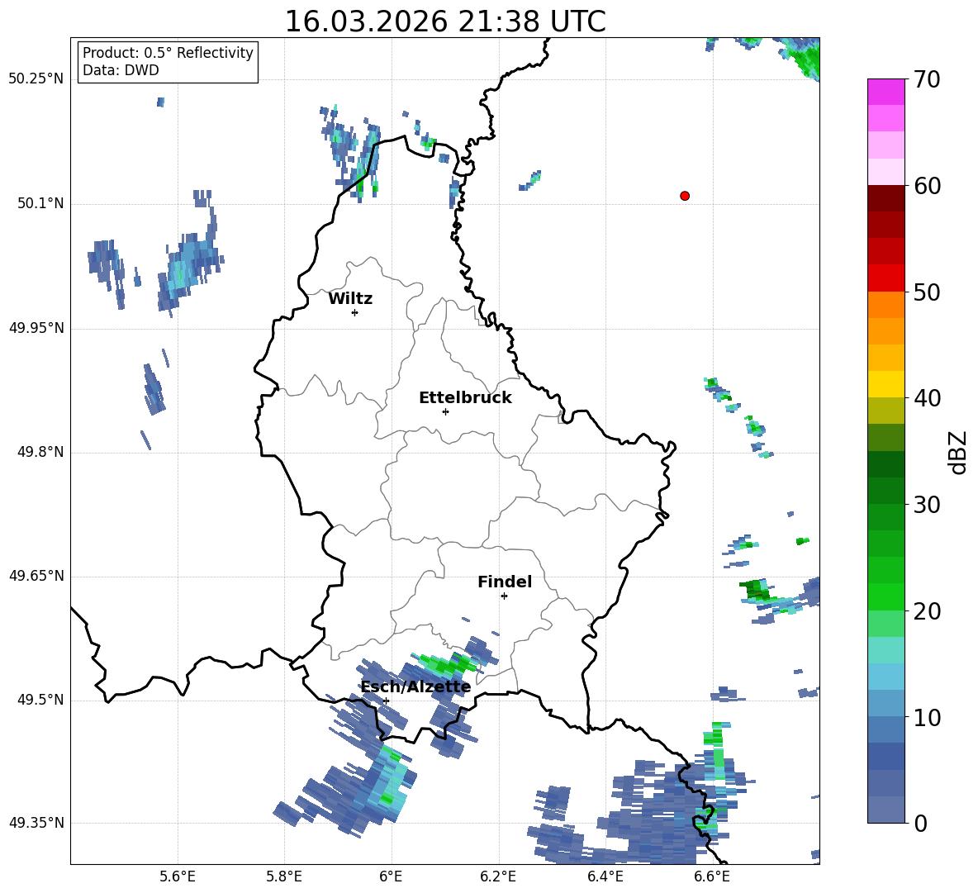The image size is (978, 893).
Task: Click the 10 value on the colorbar
Action: click(927, 717)
